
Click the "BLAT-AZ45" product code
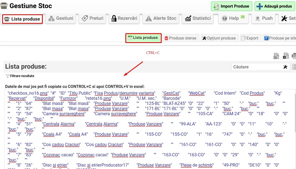[174, 104]
